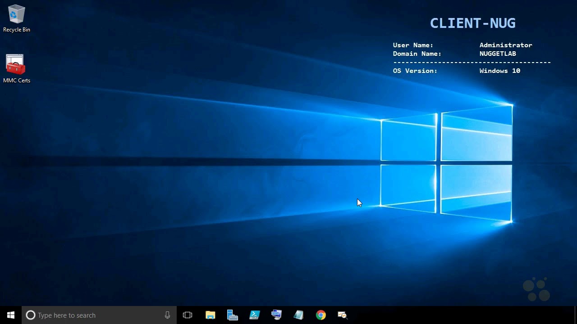This screenshot has height=324, width=577.
Task: Click the 'Domain Name:' label
Action: [417, 54]
